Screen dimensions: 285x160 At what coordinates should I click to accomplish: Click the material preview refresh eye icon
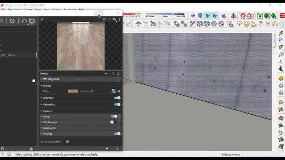click(x=42, y=19)
